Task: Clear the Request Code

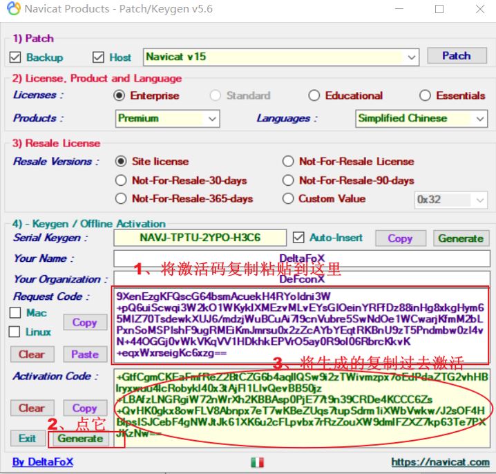Action: pyautogui.click(x=32, y=354)
